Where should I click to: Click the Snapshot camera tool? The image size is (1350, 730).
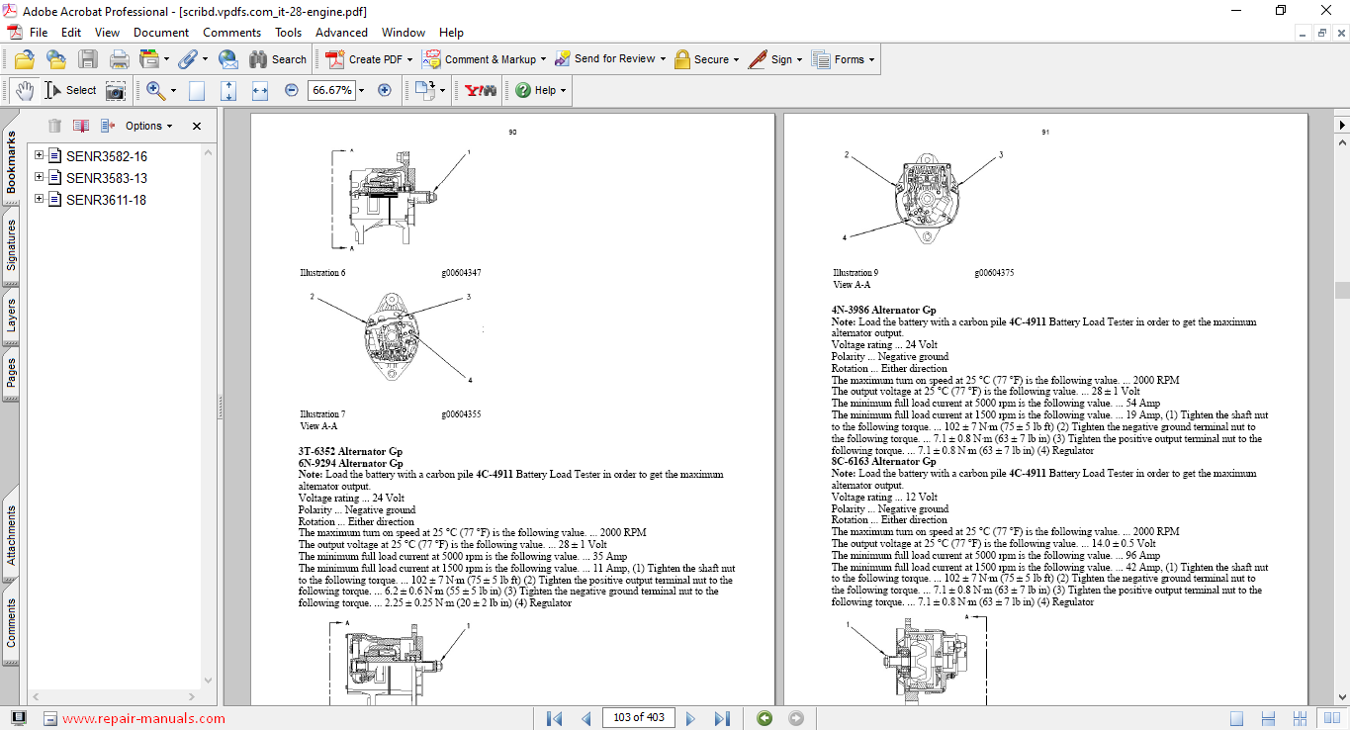[116, 90]
